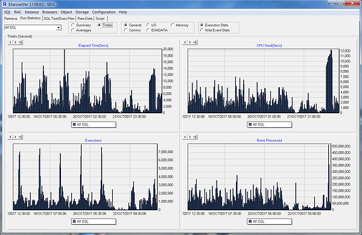
Task: Click the Elapsed Time(Secs) chart title
Action: [94, 45]
